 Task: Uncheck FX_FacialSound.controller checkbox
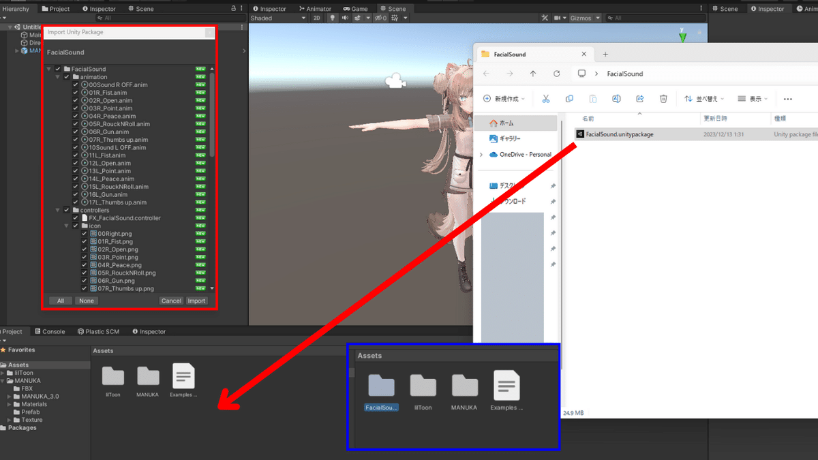point(76,218)
